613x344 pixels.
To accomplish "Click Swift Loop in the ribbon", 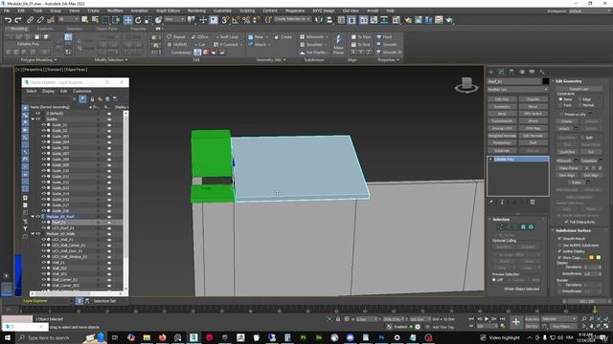I will 227,36.
